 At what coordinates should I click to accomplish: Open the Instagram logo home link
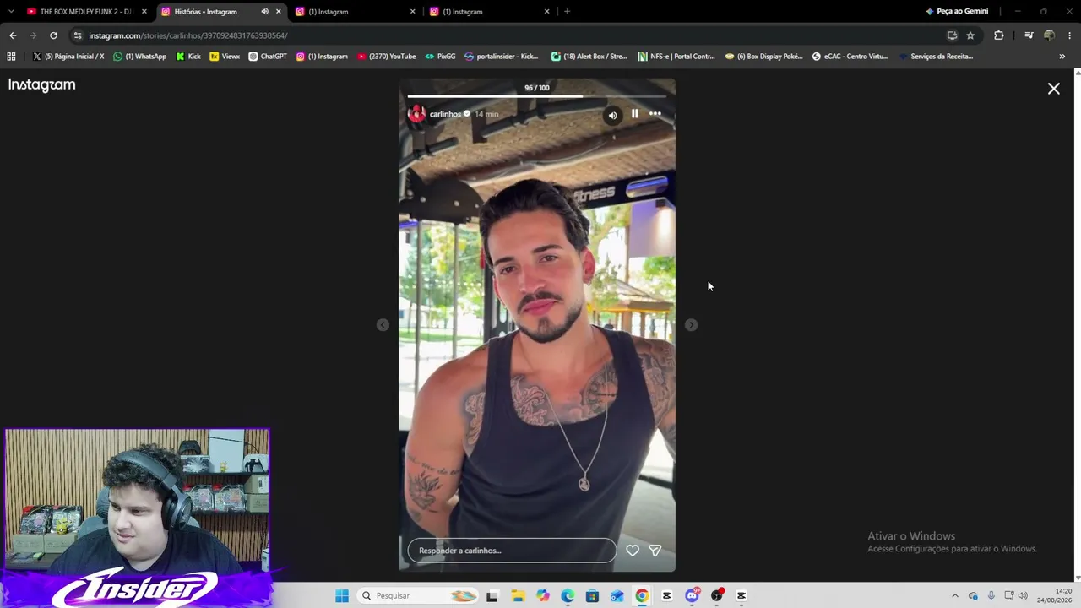pos(42,84)
